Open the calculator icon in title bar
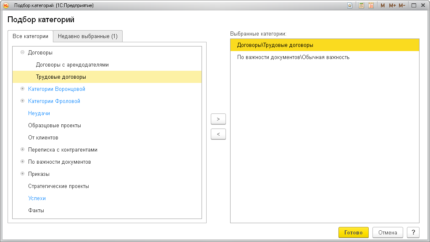The image size is (430, 242). pos(362,5)
